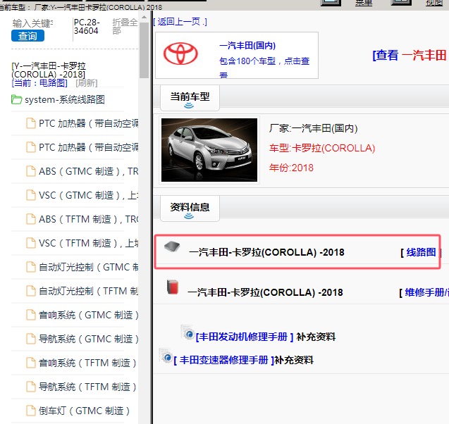Open ABS（GTMC 制造）document icon

31,171
